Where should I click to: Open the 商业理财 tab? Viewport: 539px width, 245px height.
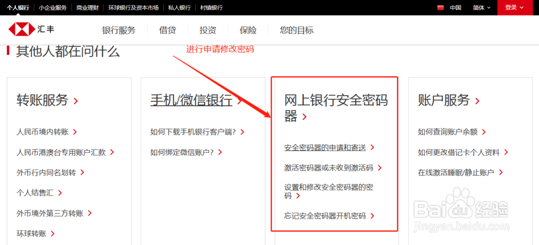click(x=87, y=8)
